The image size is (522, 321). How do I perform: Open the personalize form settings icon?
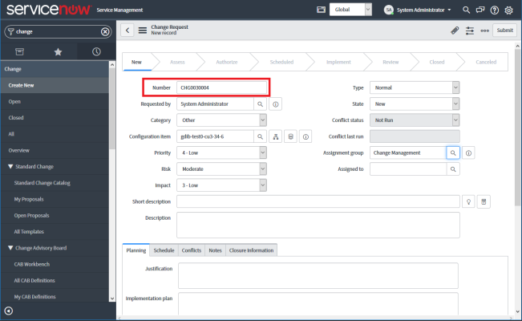(470, 30)
